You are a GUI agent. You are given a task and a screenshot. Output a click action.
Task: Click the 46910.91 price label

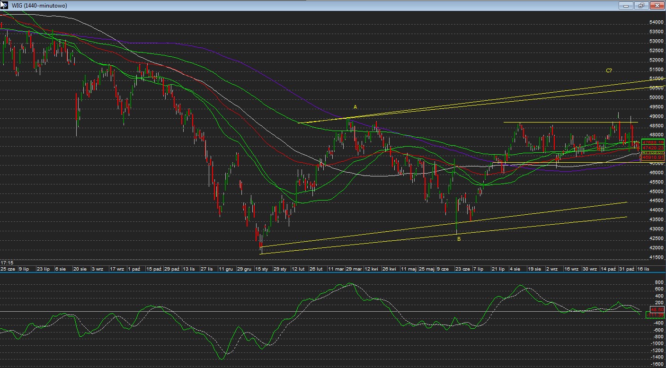tap(652, 158)
